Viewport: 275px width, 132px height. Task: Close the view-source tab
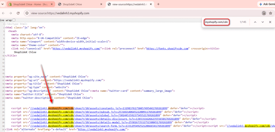[x=151, y=4]
